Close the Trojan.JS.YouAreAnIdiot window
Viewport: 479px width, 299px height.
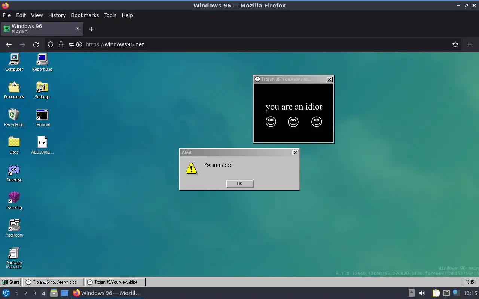(330, 79)
